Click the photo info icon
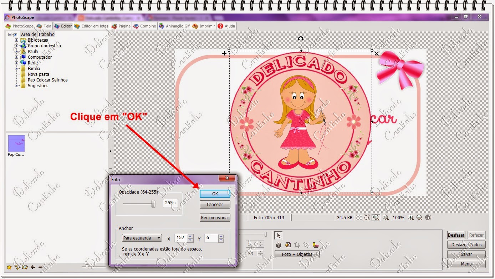This screenshot has height=279, width=495. pos(428,217)
